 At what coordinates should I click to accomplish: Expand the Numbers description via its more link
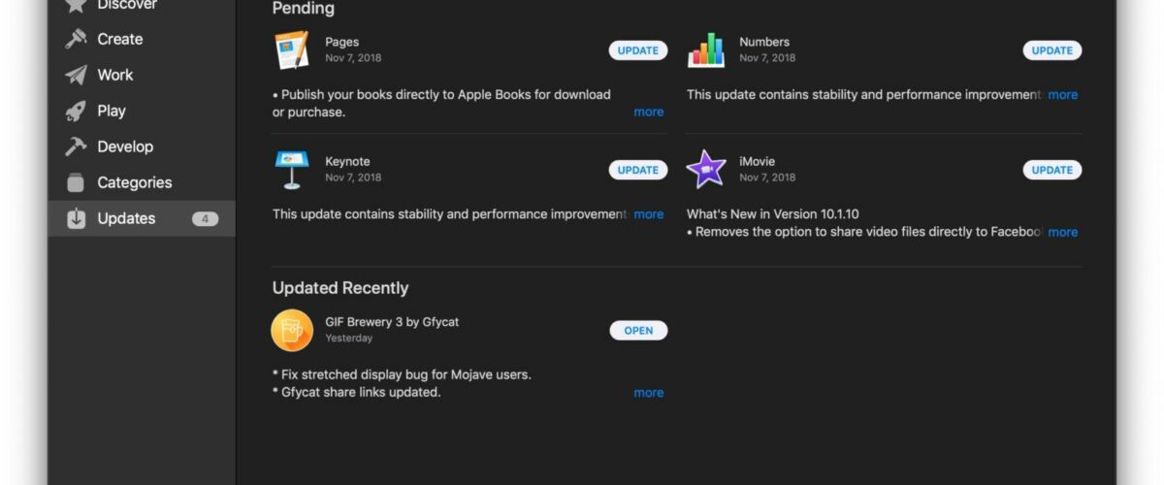tap(1063, 94)
